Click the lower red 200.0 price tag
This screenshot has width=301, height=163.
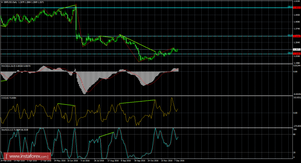click(x=297, y=54)
